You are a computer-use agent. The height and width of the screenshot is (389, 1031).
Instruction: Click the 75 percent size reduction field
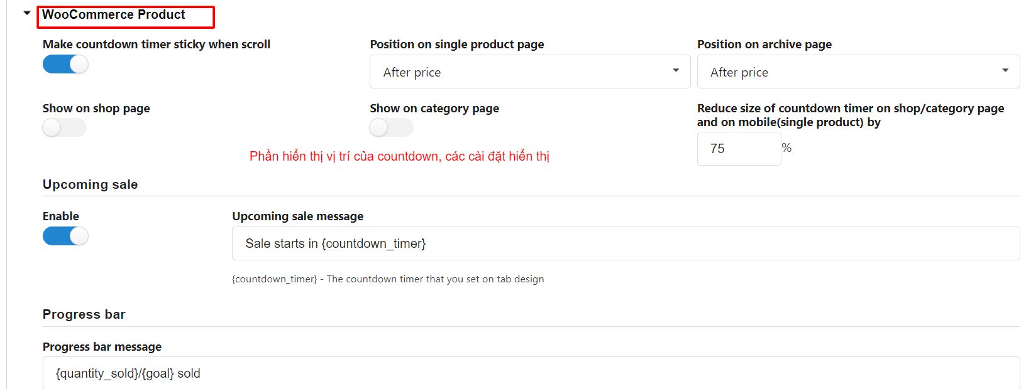click(x=739, y=148)
